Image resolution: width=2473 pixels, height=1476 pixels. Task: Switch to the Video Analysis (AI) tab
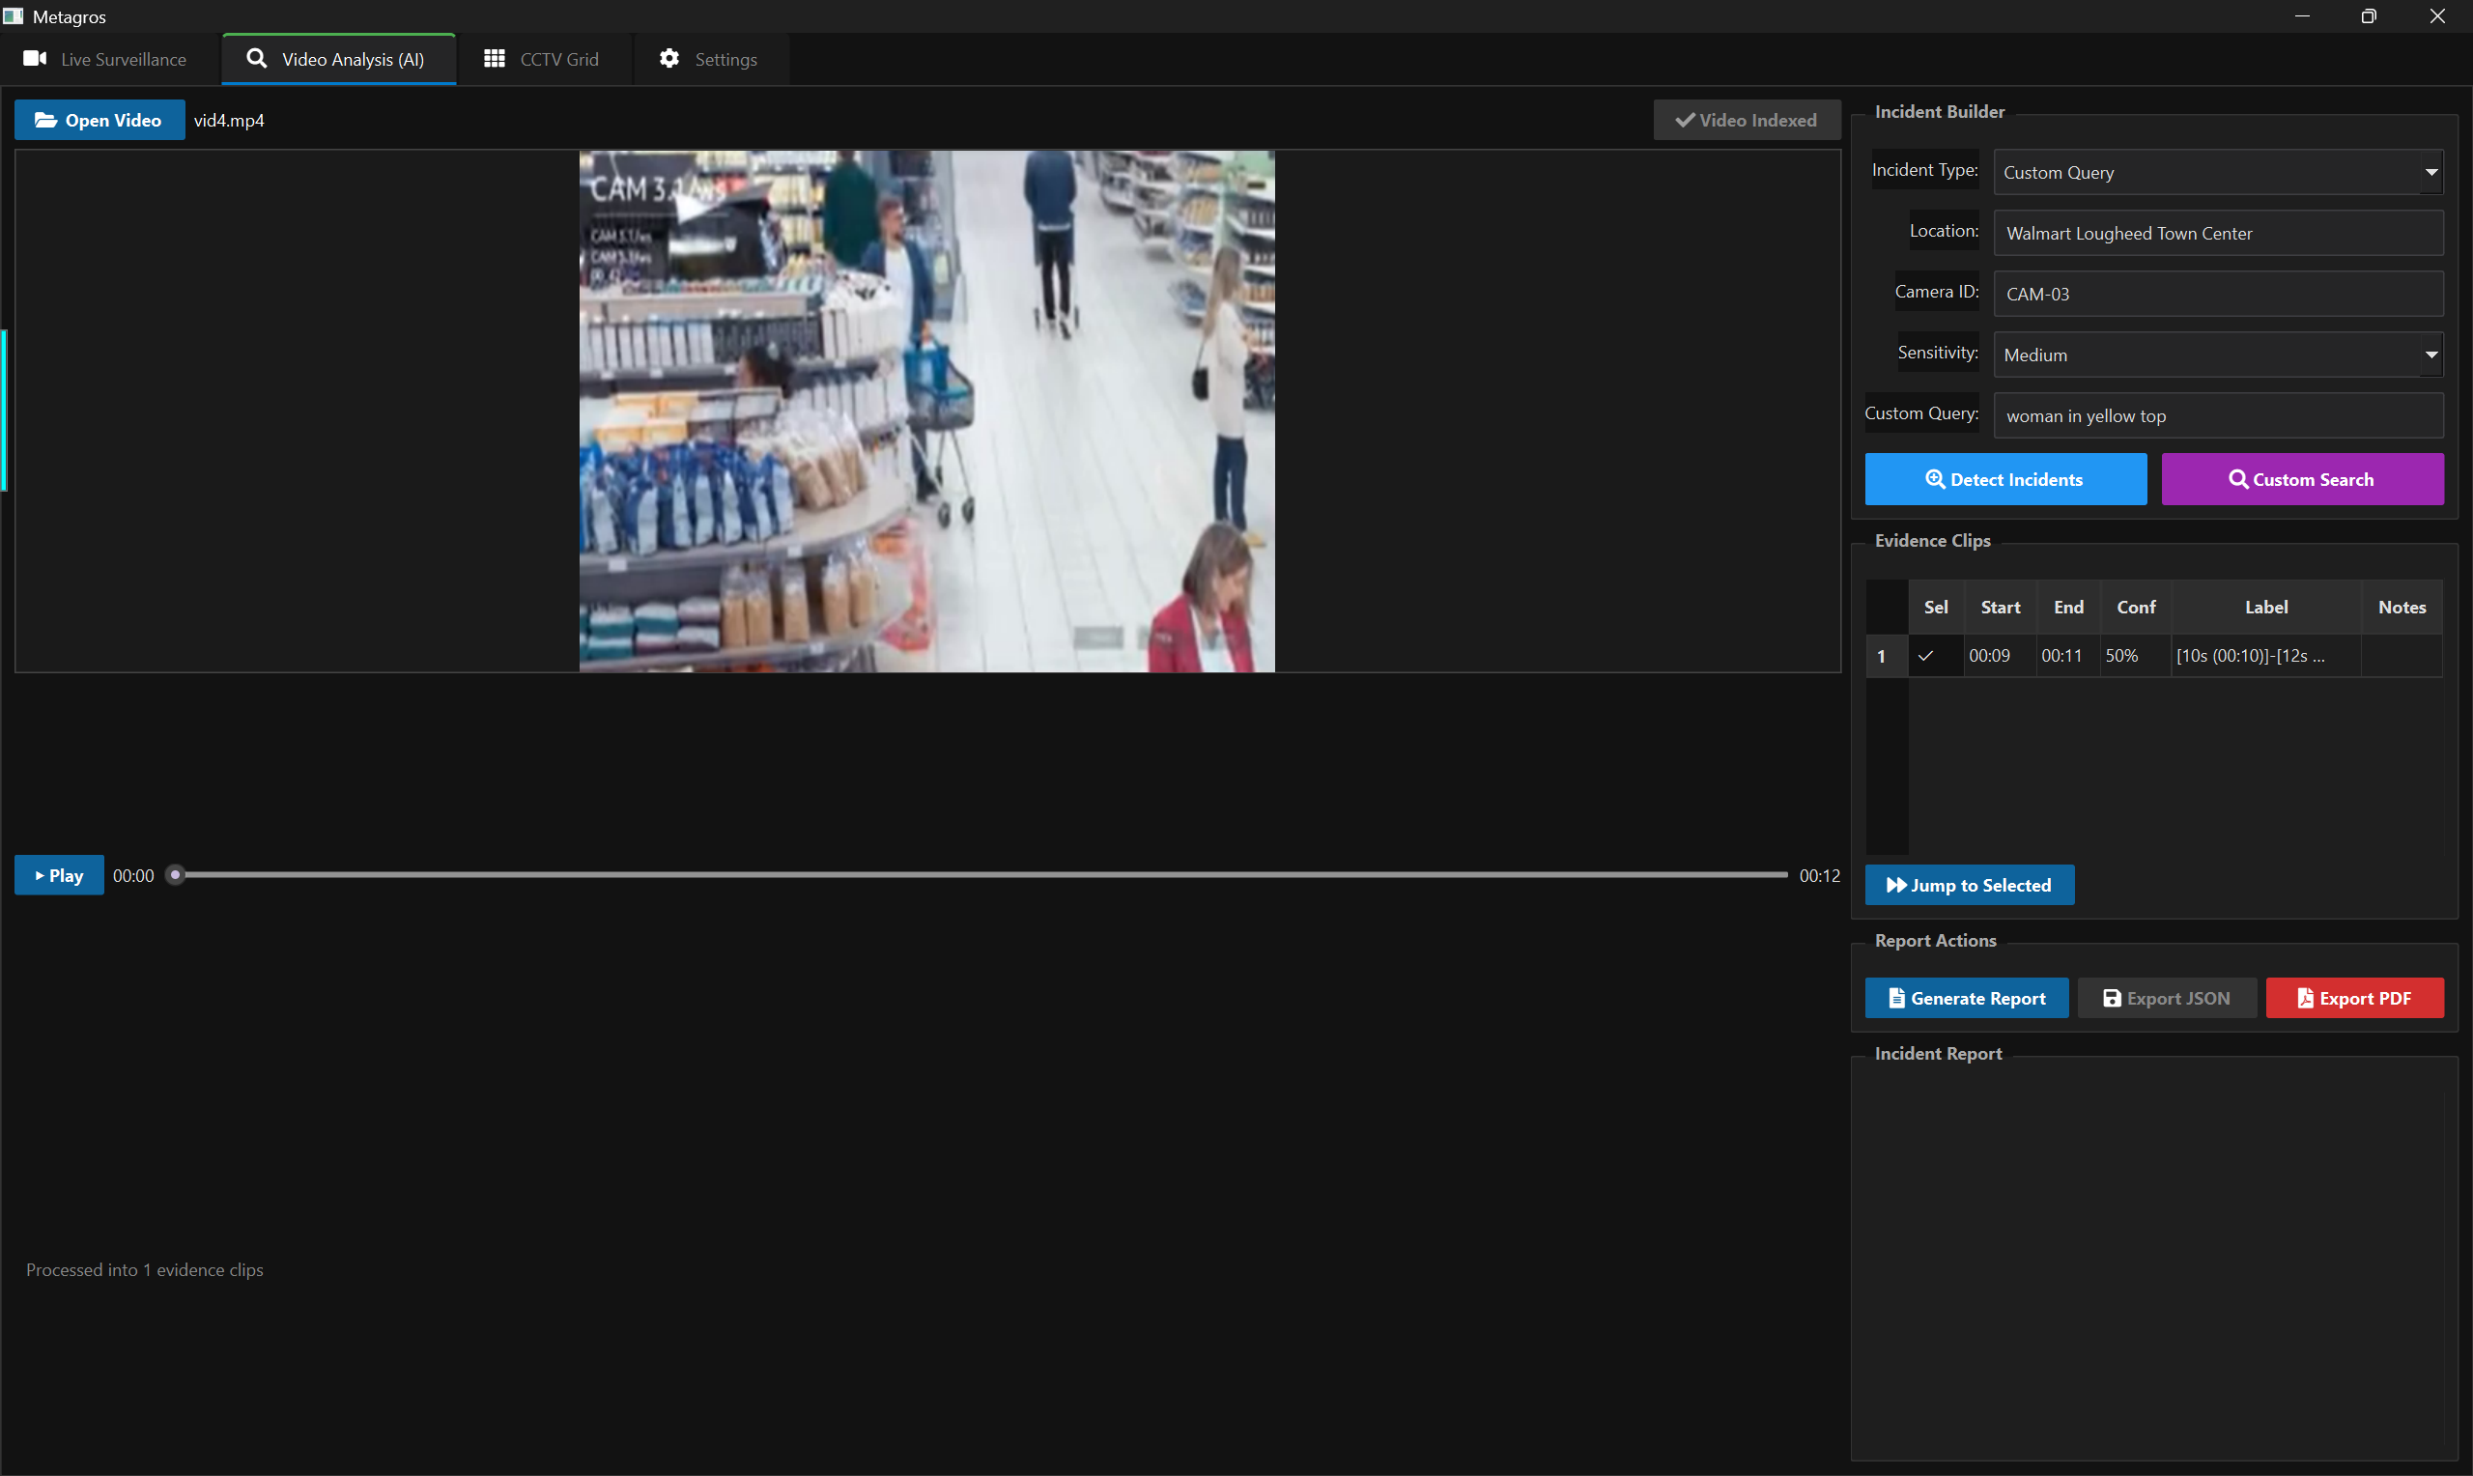pyautogui.click(x=338, y=59)
